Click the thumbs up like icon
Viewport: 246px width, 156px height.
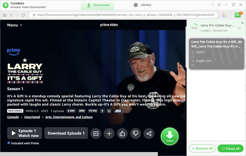click(122, 133)
